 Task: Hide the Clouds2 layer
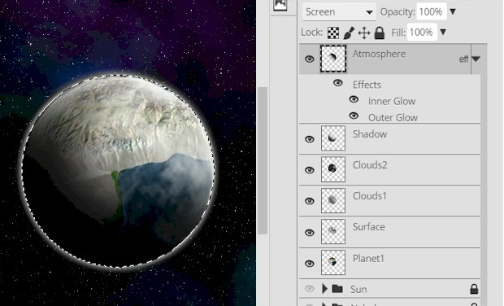coord(309,170)
